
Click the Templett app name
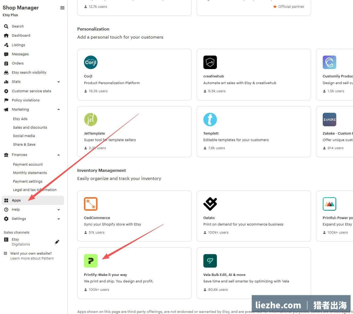point(211,134)
